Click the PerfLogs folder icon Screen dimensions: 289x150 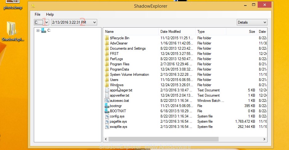[x=107, y=59]
